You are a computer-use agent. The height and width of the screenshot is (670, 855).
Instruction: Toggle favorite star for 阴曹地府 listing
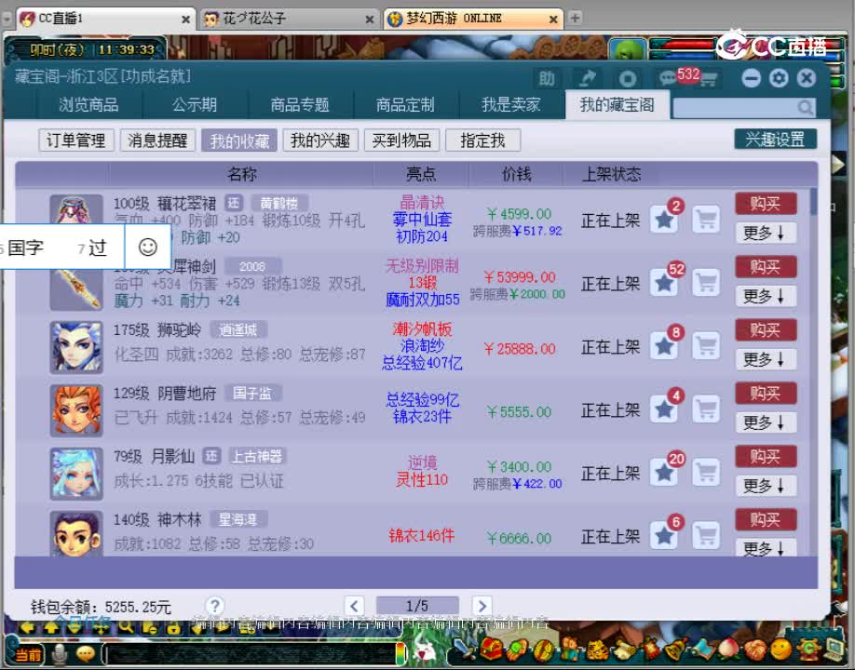tap(664, 409)
